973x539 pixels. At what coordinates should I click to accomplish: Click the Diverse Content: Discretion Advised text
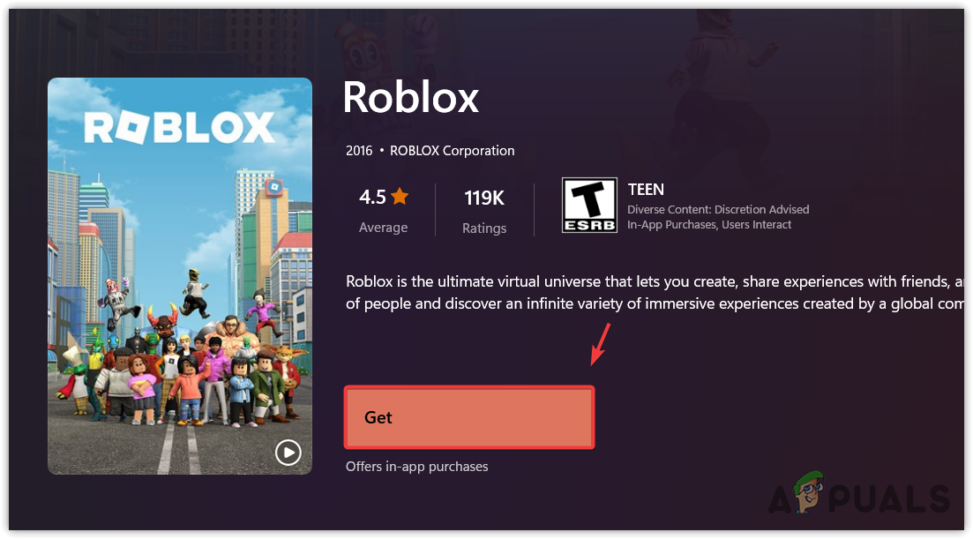717,209
